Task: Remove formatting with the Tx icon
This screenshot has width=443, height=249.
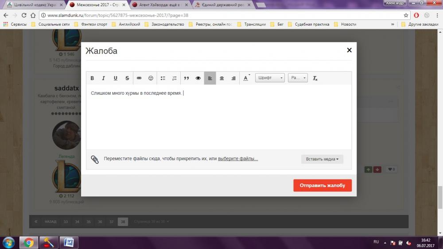Action: (x=315, y=78)
